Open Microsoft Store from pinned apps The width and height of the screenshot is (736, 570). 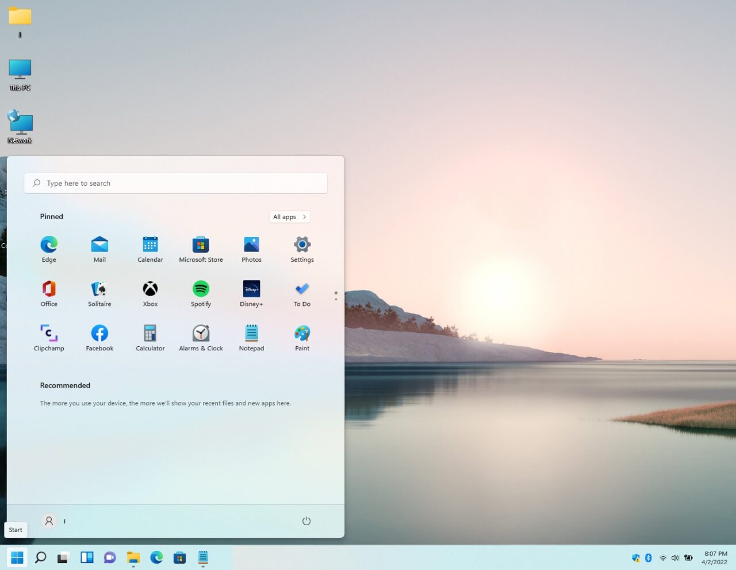pos(201,249)
